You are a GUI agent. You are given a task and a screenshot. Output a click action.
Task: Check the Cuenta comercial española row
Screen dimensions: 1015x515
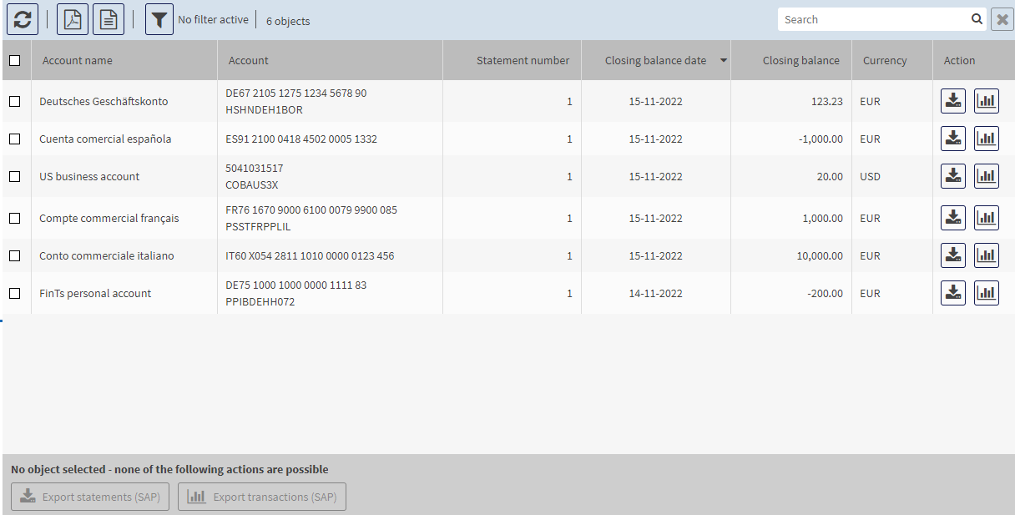pyautogui.click(x=14, y=139)
